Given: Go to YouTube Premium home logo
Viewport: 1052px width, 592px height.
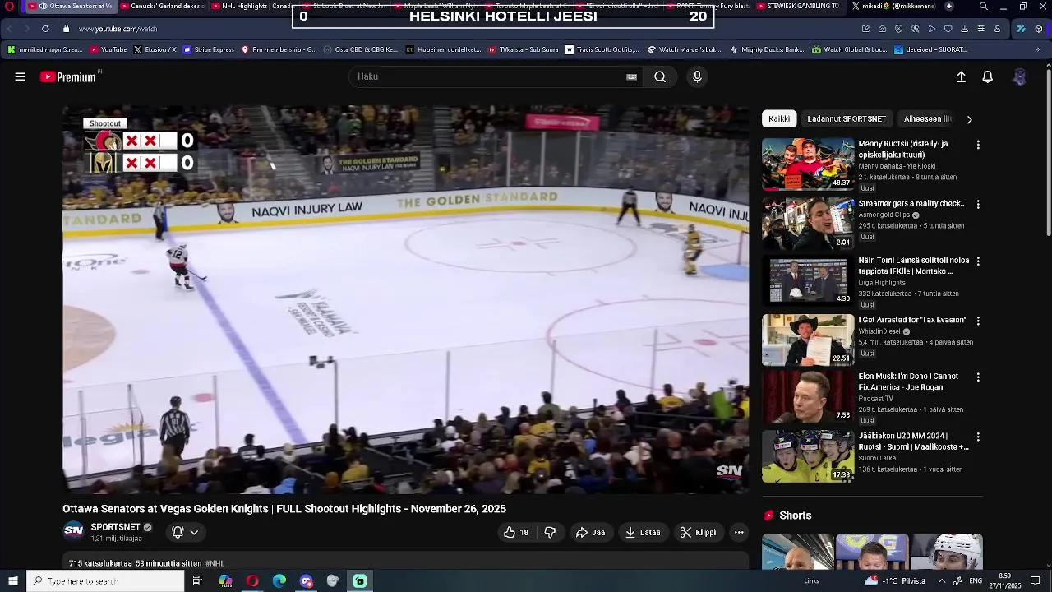Looking at the screenshot, I should (69, 76).
